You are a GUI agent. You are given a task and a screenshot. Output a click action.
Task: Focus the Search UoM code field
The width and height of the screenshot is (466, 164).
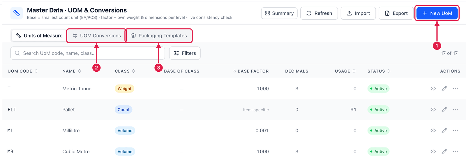click(x=88, y=53)
